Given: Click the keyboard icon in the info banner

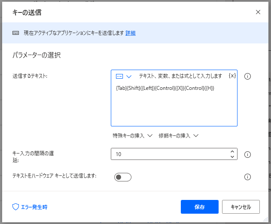Looking at the screenshot, I should (x=15, y=33).
